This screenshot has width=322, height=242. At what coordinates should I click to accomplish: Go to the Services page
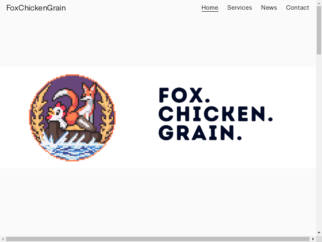[239, 8]
